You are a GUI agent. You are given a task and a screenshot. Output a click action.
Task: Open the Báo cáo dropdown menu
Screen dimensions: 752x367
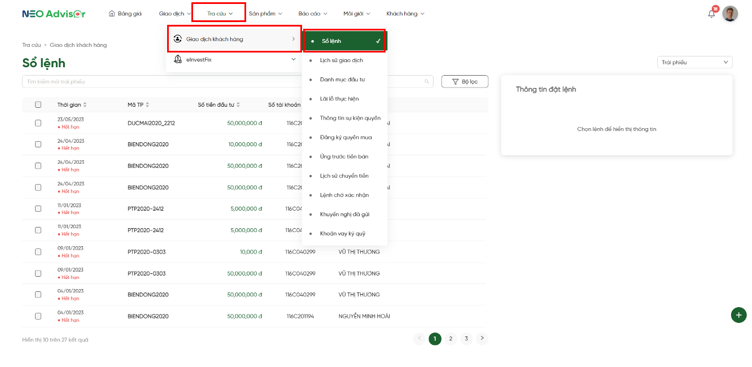tap(312, 14)
